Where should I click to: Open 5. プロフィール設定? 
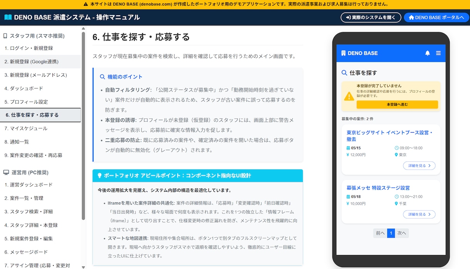40,102
